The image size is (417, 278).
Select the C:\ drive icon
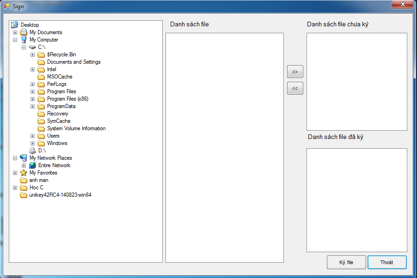click(x=32, y=47)
